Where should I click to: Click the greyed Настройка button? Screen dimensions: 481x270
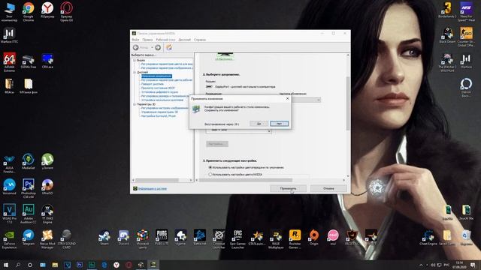coord(217,144)
